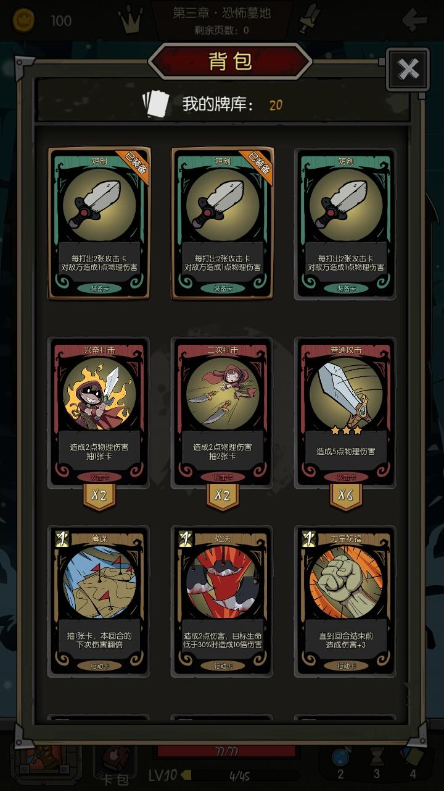Tap the dagger icon next to chapter title

coord(308,19)
